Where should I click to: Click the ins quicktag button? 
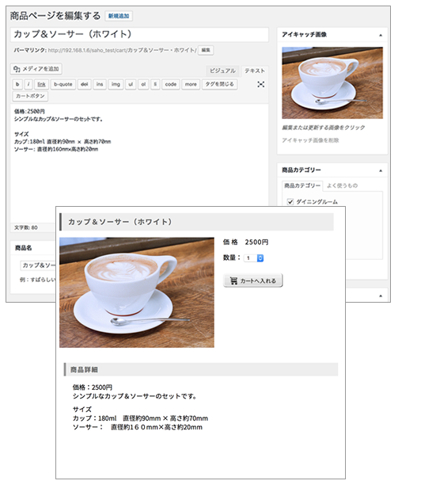100,84
